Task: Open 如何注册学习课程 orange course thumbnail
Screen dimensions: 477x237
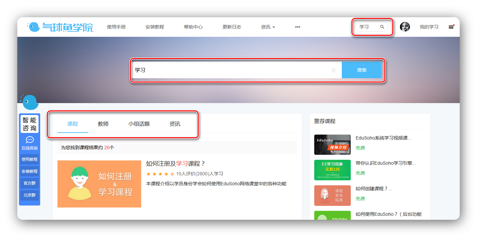Action: pyautogui.click(x=99, y=184)
